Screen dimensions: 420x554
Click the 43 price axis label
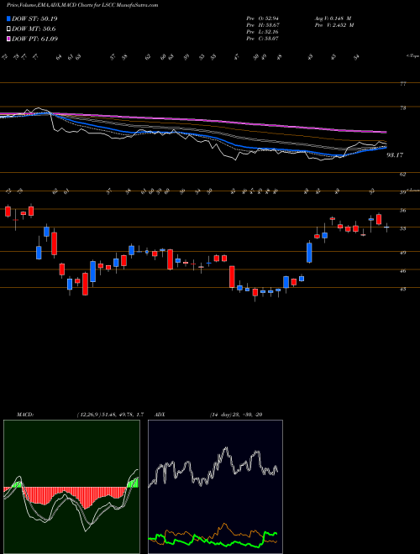403,289
